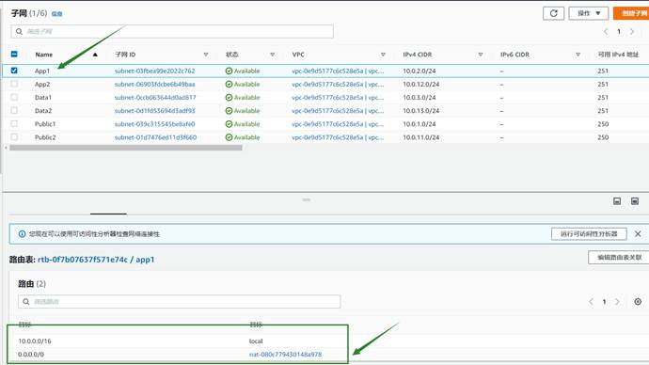Click 运行可访问性分析器 button
Viewport: 649px width, 365px height.
[x=589, y=234]
